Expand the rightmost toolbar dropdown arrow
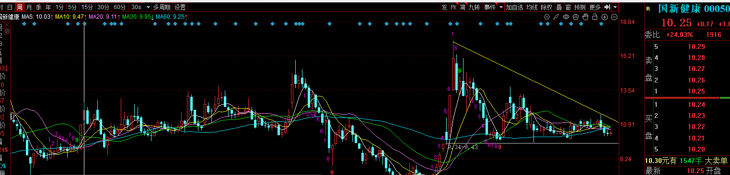This screenshot has width=730, height=175. click(x=615, y=7)
